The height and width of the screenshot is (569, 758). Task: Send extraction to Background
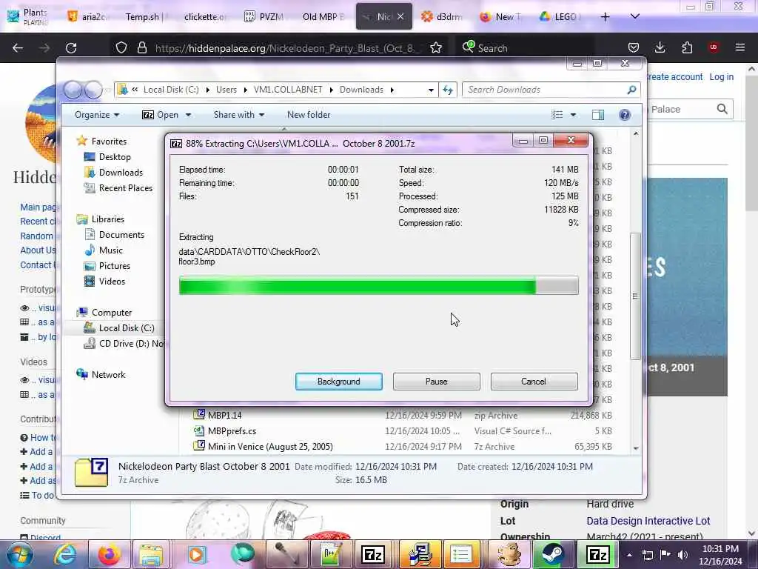coord(338,382)
